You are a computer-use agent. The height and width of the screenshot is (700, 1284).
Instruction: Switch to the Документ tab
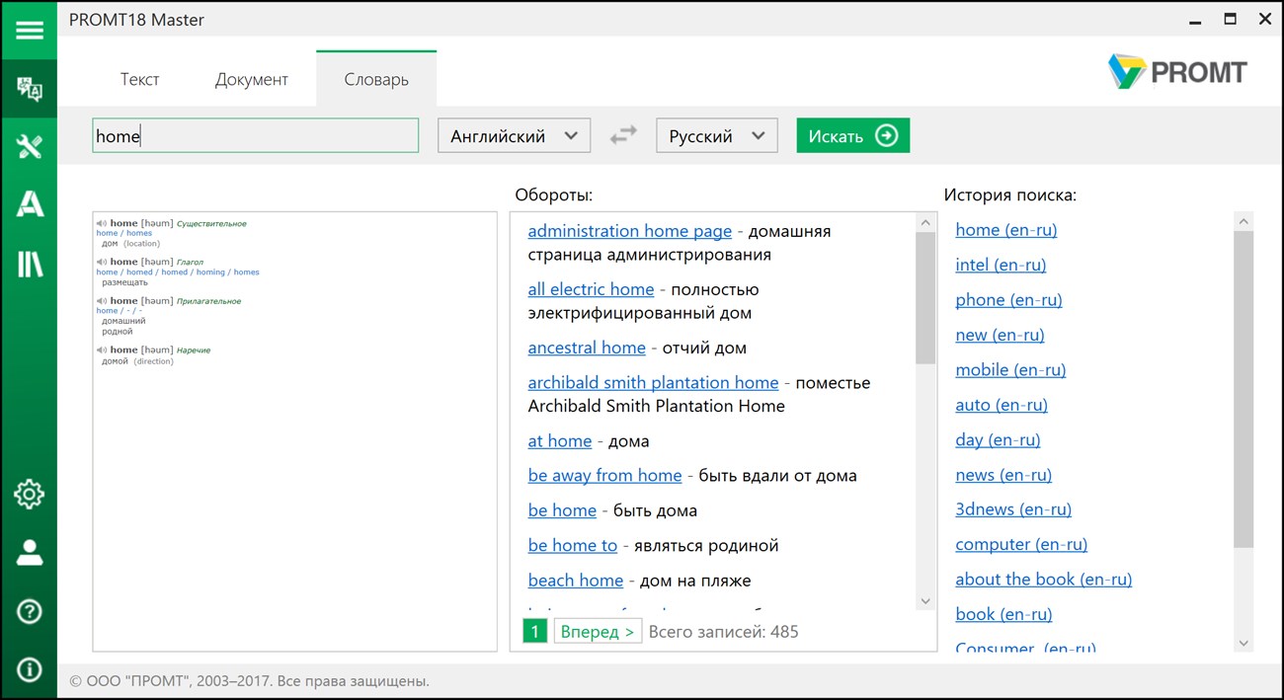(252, 79)
